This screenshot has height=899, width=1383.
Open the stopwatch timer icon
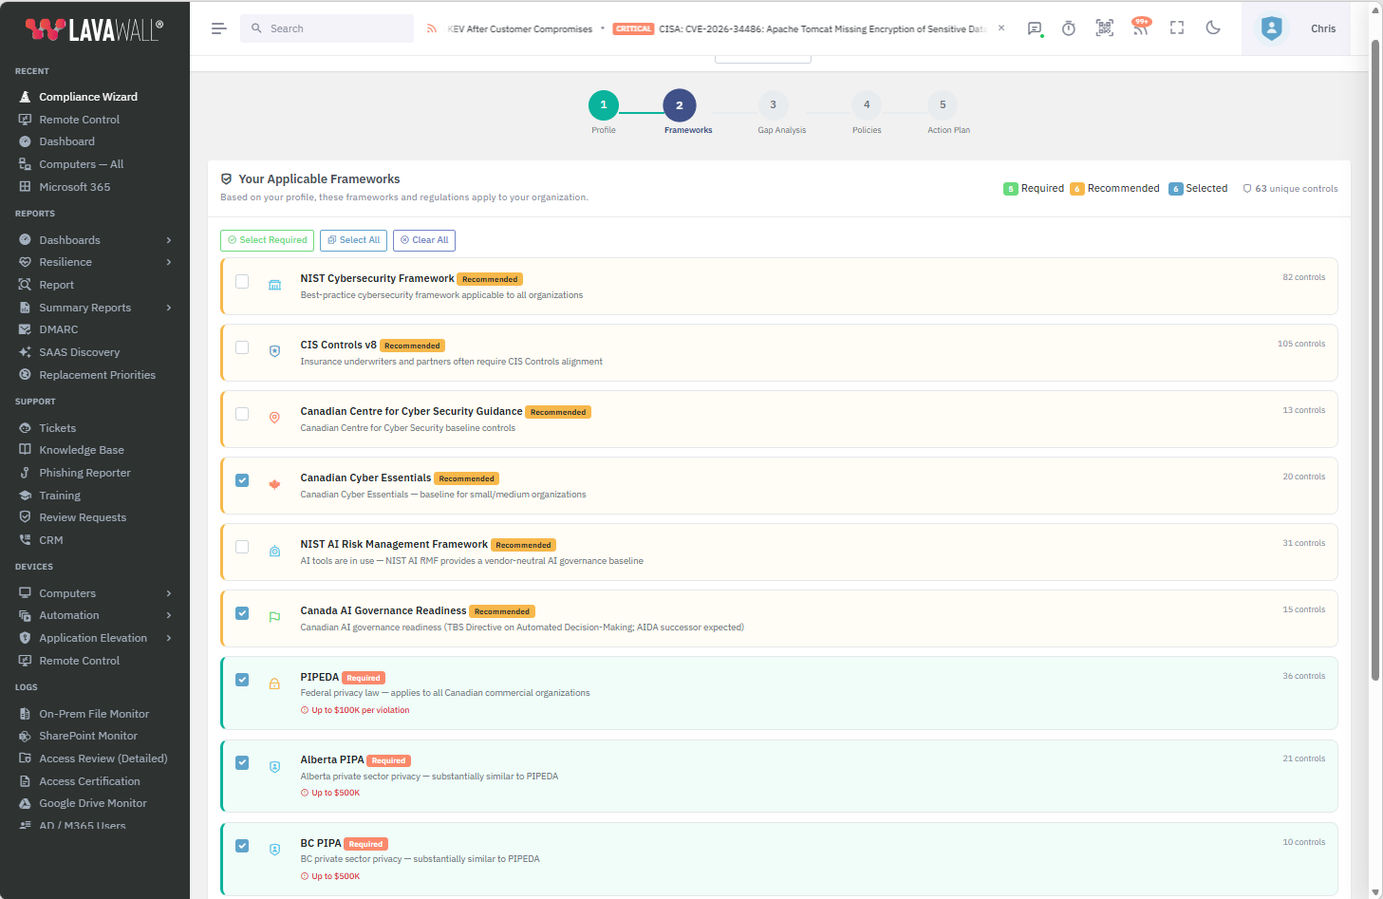click(1069, 28)
